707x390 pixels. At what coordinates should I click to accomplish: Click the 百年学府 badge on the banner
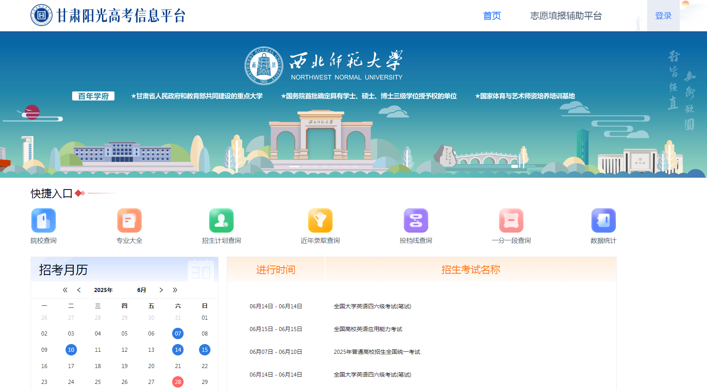point(93,96)
